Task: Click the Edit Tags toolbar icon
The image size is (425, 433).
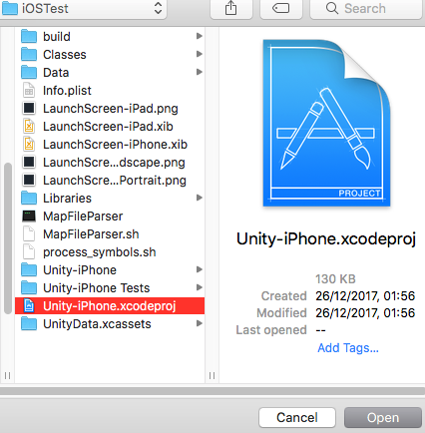Action: tap(281, 8)
